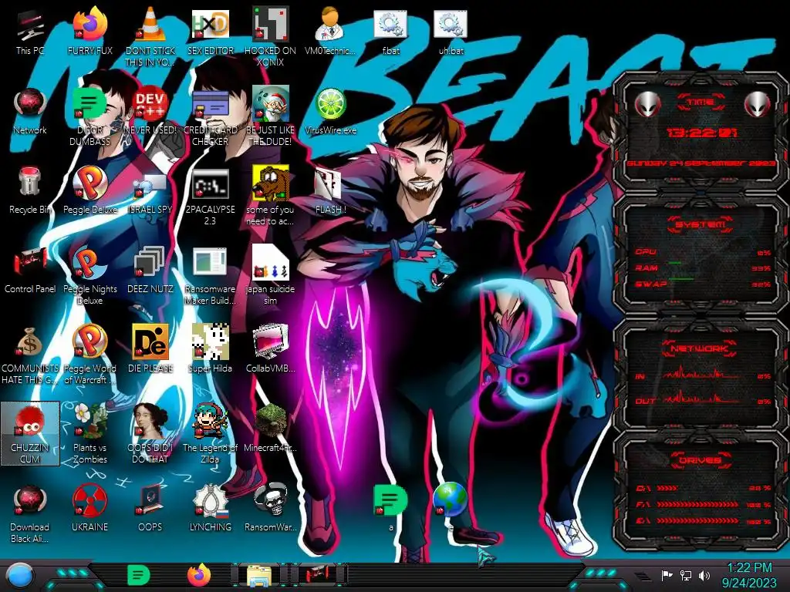Click the SWAP usage row in SYSTEM widget
The height and width of the screenshot is (592, 790).
point(704,284)
